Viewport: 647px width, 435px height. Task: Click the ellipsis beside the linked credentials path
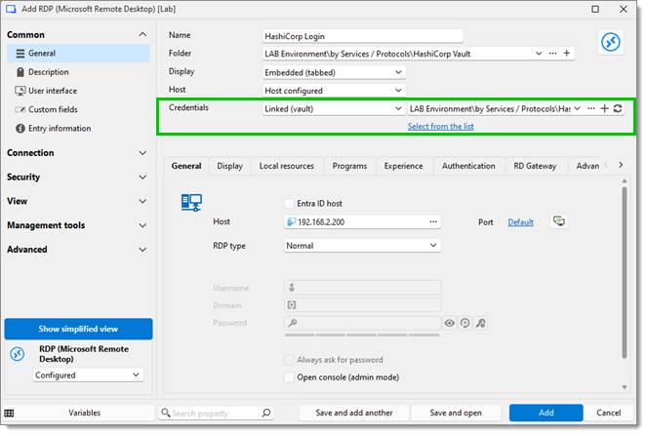point(591,108)
